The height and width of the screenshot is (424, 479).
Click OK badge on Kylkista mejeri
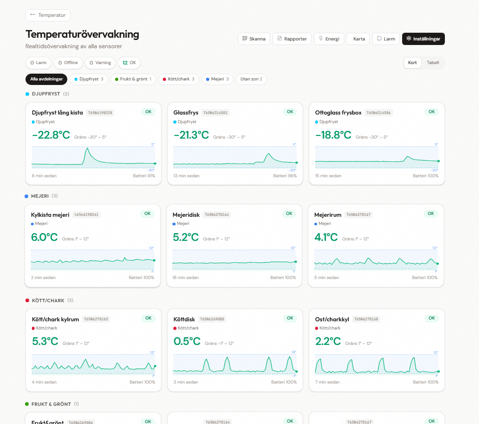[147, 214]
